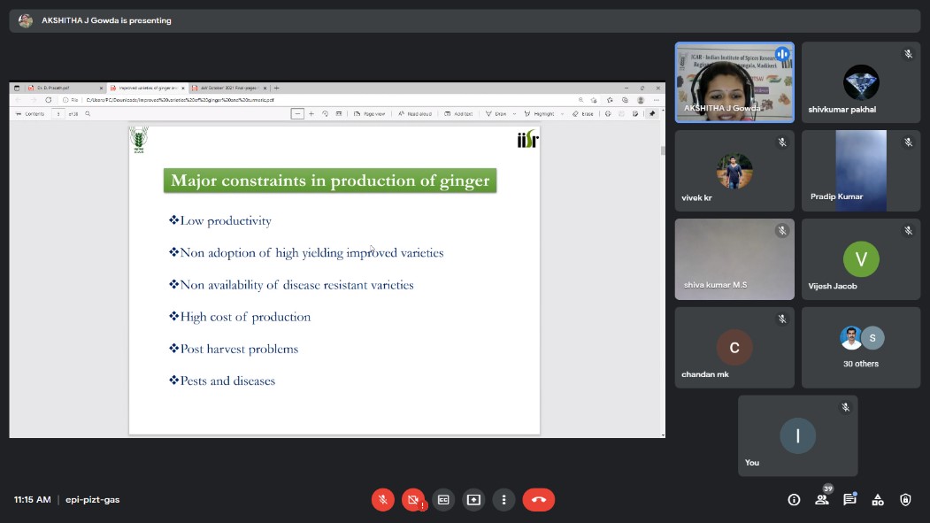Image resolution: width=930 pixels, height=523 pixels.
Task: Turn on the camera in call controls
Action: pos(413,500)
